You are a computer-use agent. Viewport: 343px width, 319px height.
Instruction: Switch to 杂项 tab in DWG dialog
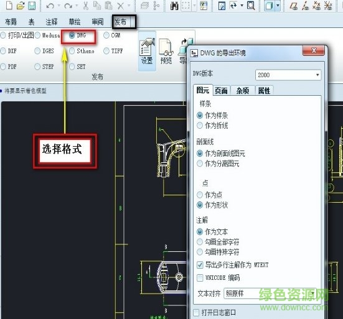(x=242, y=90)
